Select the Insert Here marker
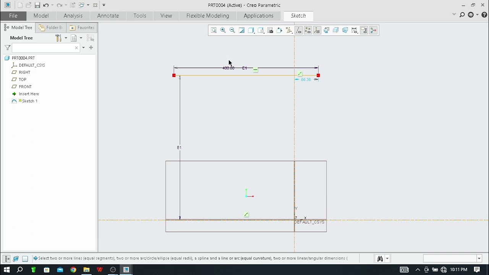This screenshot has width=489, height=275. [x=29, y=94]
